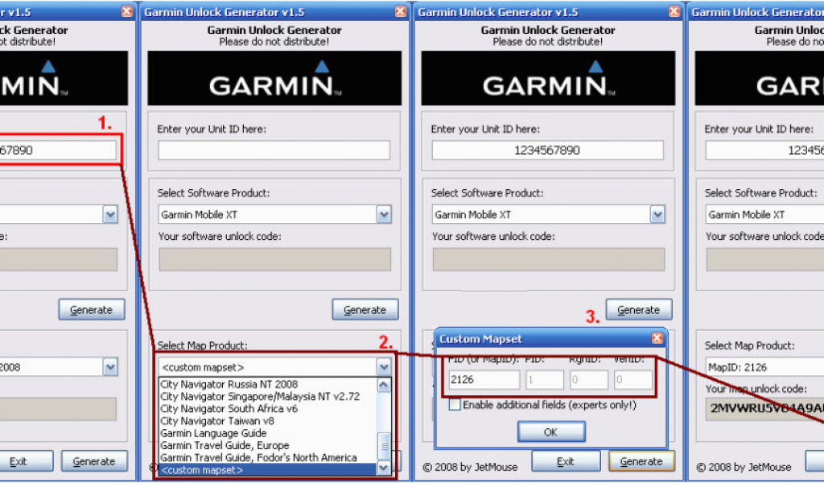Viewport: 824px width, 483px height.
Task: Click the map list's scroll-up arrow
Action: pos(384,385)
